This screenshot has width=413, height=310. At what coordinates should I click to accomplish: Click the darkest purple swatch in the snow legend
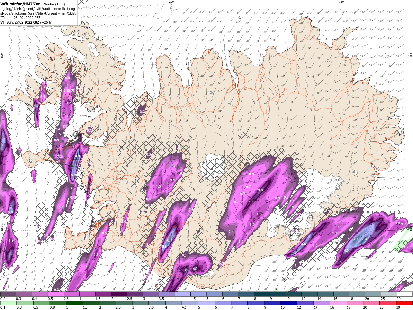[x=119, y=294]
